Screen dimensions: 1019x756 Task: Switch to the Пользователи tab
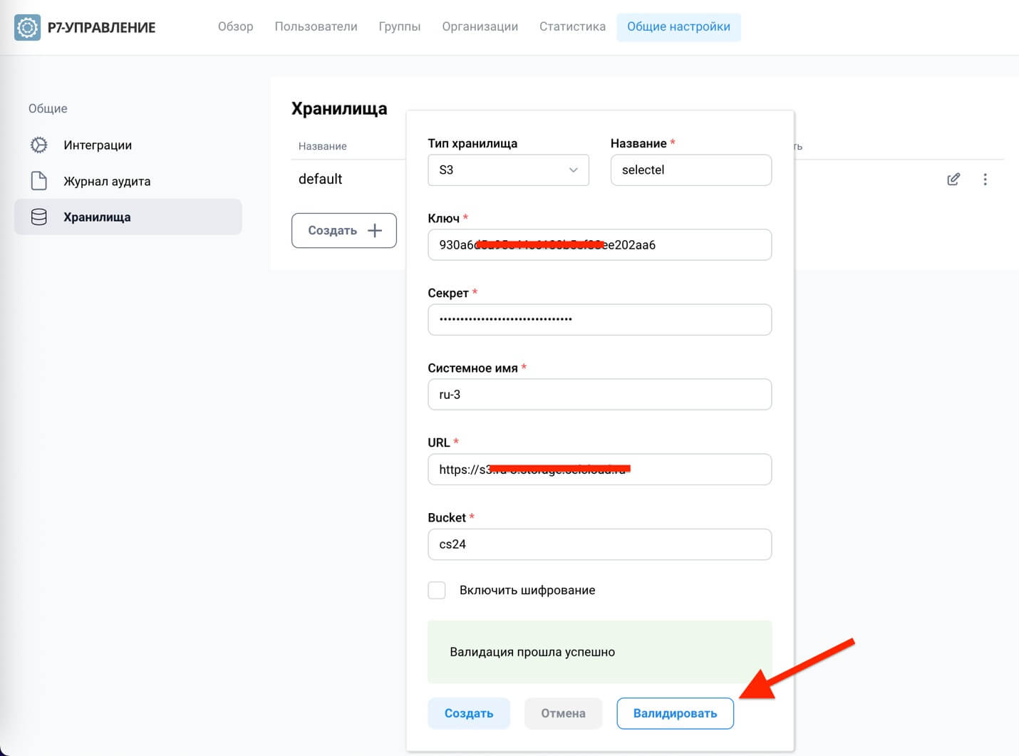pyautogui.click(x=316, y=26)
